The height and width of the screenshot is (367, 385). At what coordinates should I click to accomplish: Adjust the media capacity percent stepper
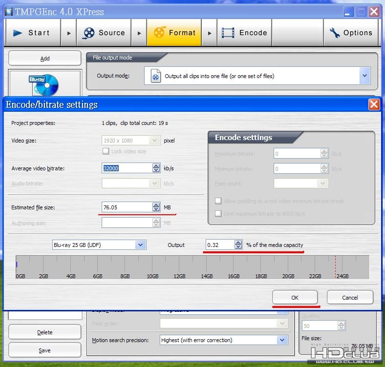[238, 245]
